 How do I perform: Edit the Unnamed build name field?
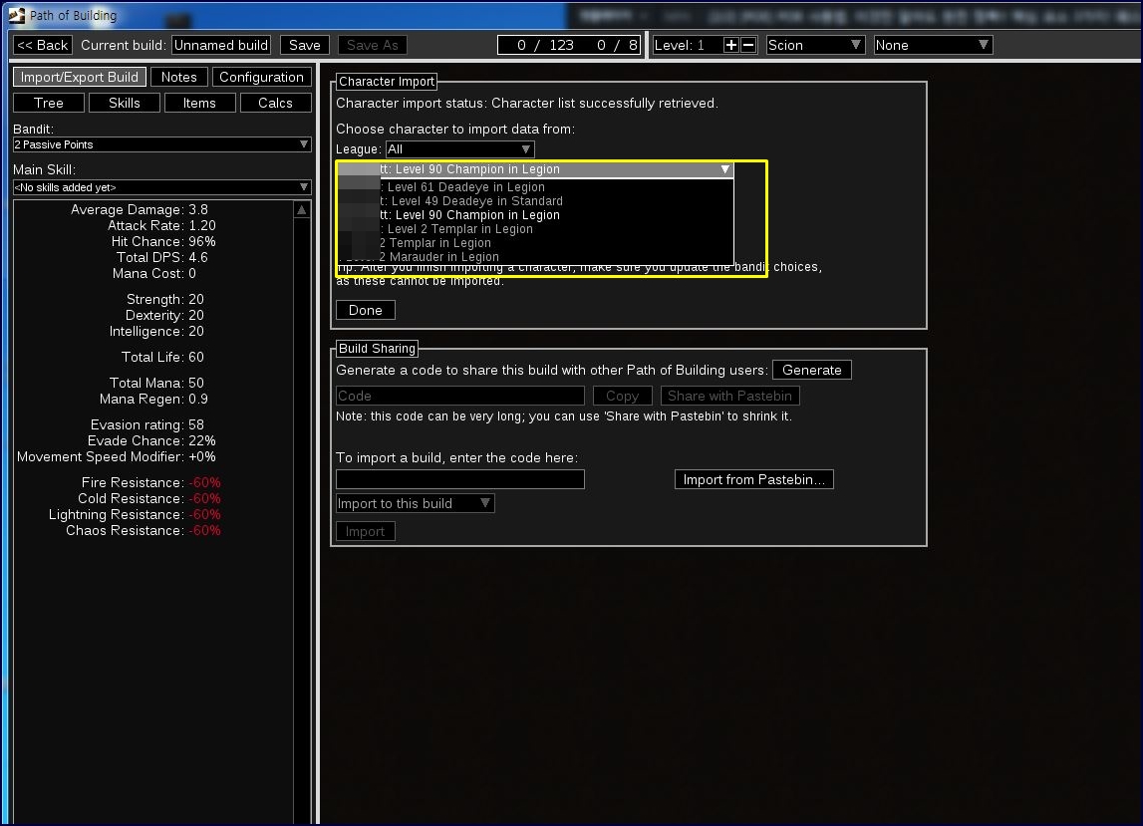pos(221,45)
